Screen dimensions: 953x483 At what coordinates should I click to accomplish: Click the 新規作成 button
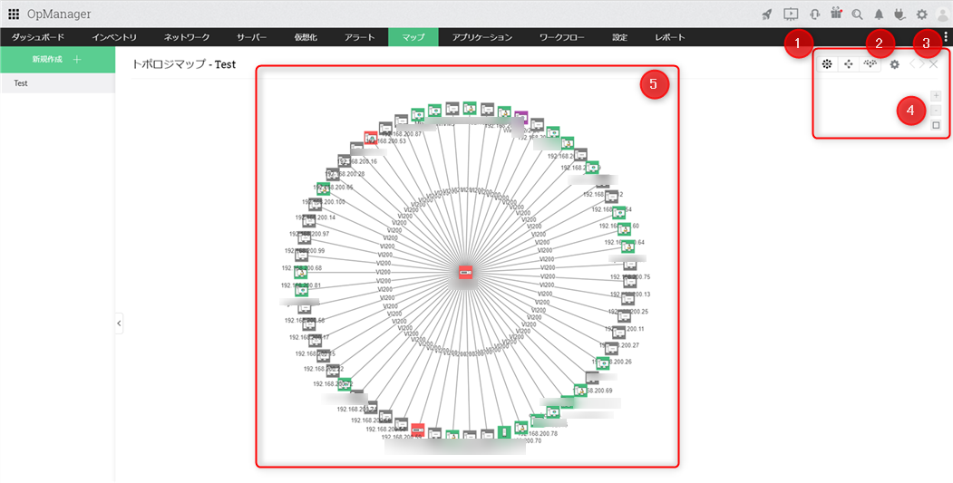pyautogui.click(x=57, y=60)
